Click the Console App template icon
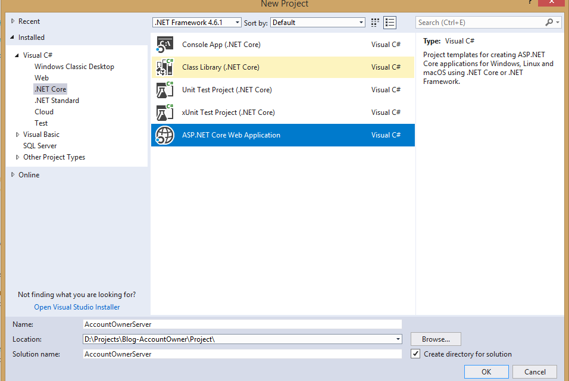 165,45
